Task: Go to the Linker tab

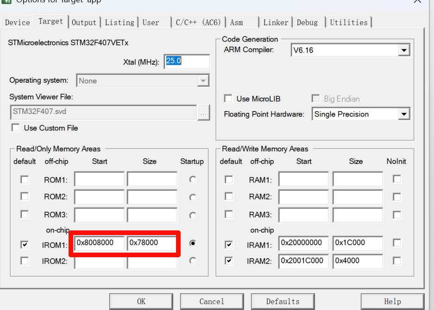Action: [276, 22]
